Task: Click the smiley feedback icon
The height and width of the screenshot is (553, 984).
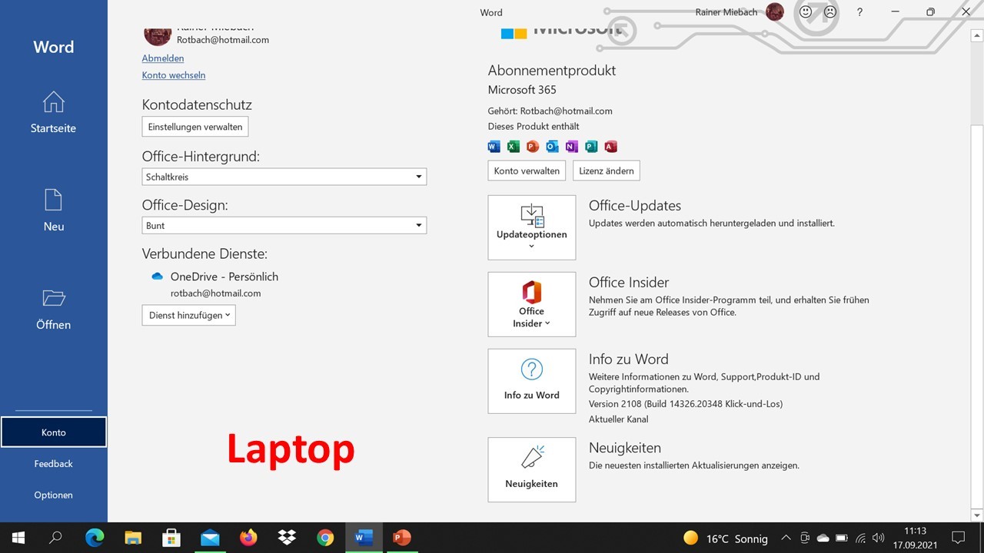Action: 806,12
